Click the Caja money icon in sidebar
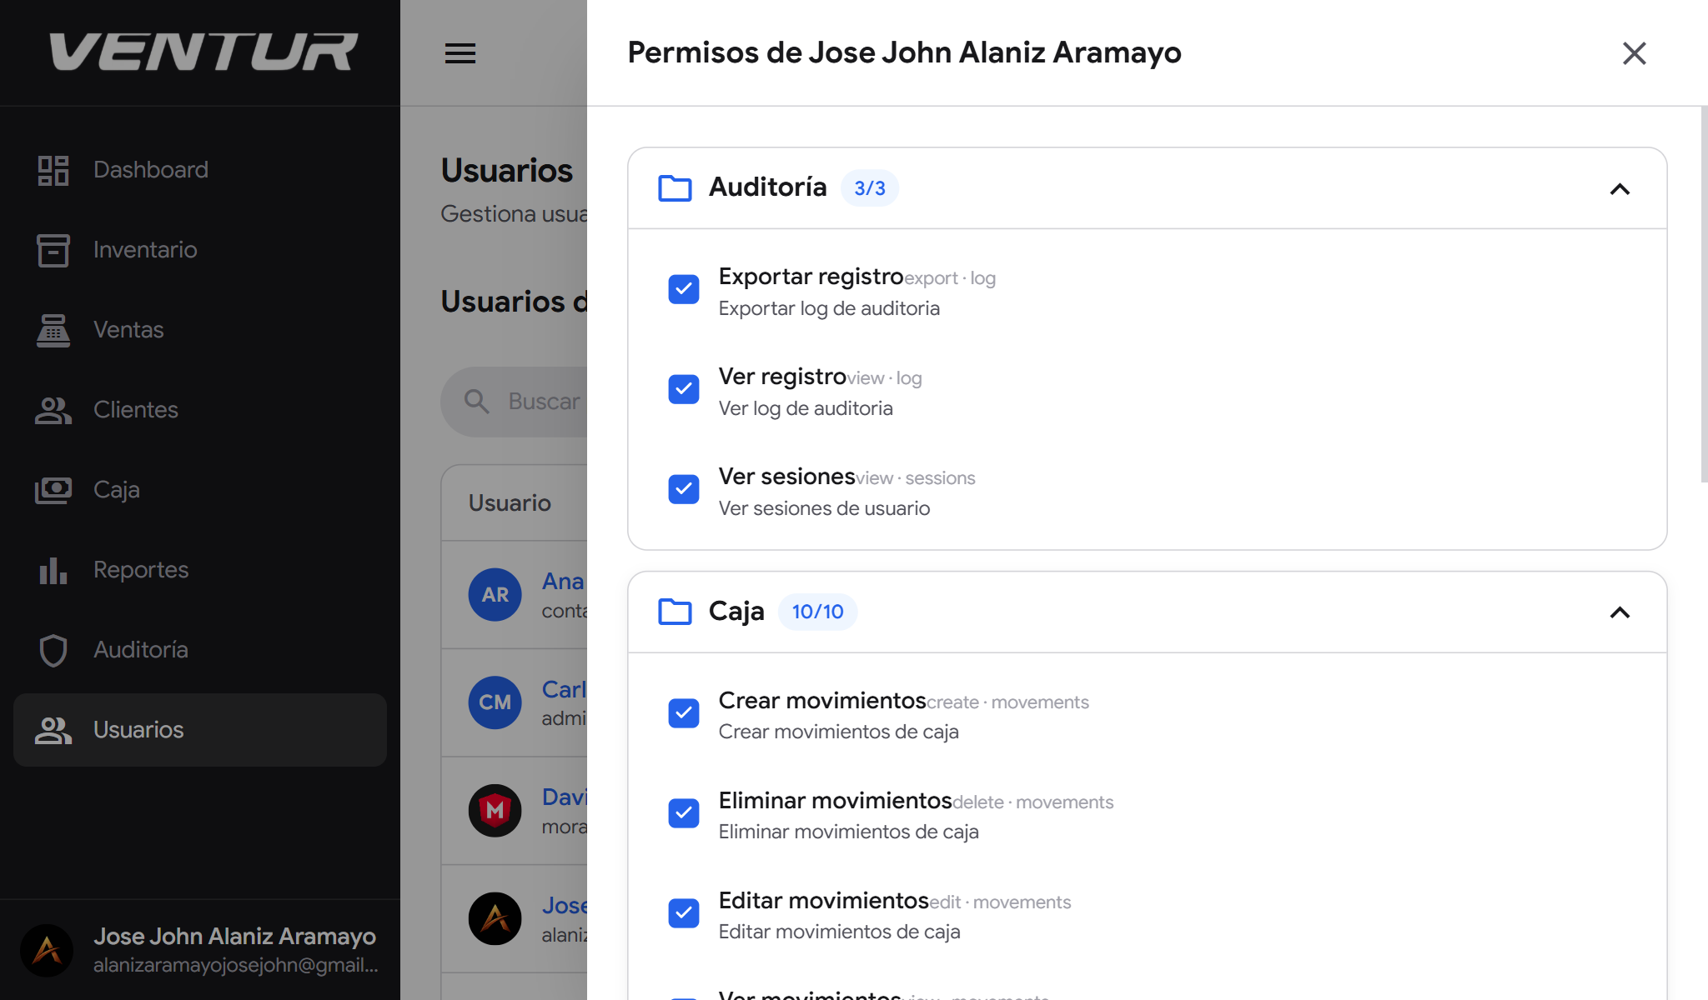Screen dimensions: 1708x1000 coord(53,490)
